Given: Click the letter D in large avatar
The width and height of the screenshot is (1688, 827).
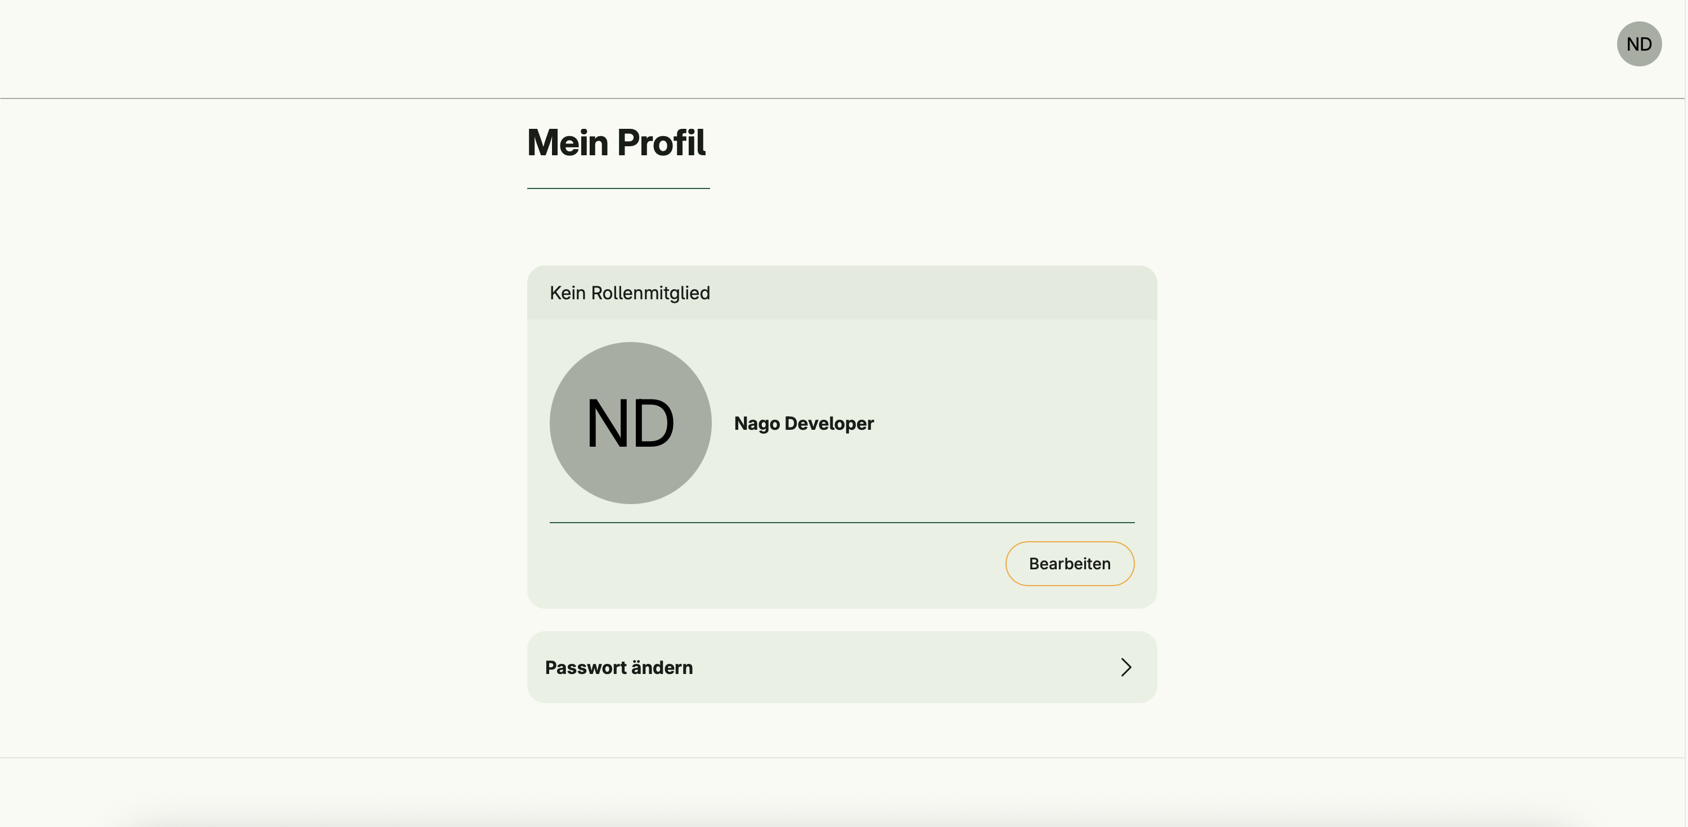Looking at the screenshot, I should (x=653, y=423).
